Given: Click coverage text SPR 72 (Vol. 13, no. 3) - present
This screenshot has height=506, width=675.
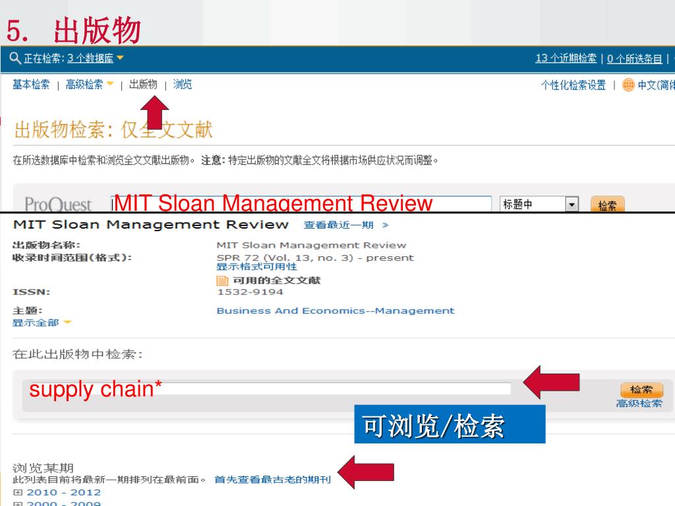Looking at the screenshot, I should coord(314,258).
